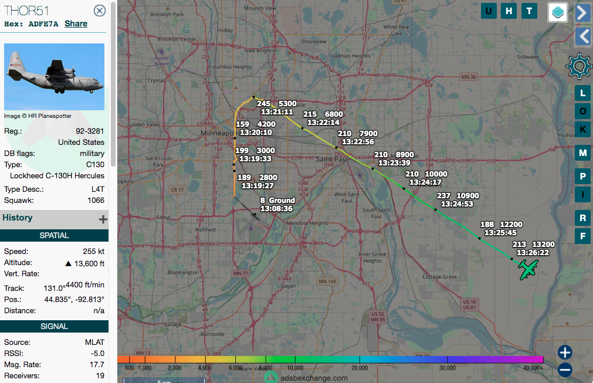Click the track label 13:20:10
The width and height of the screenshot is (593, 383).
click(256, 133)
